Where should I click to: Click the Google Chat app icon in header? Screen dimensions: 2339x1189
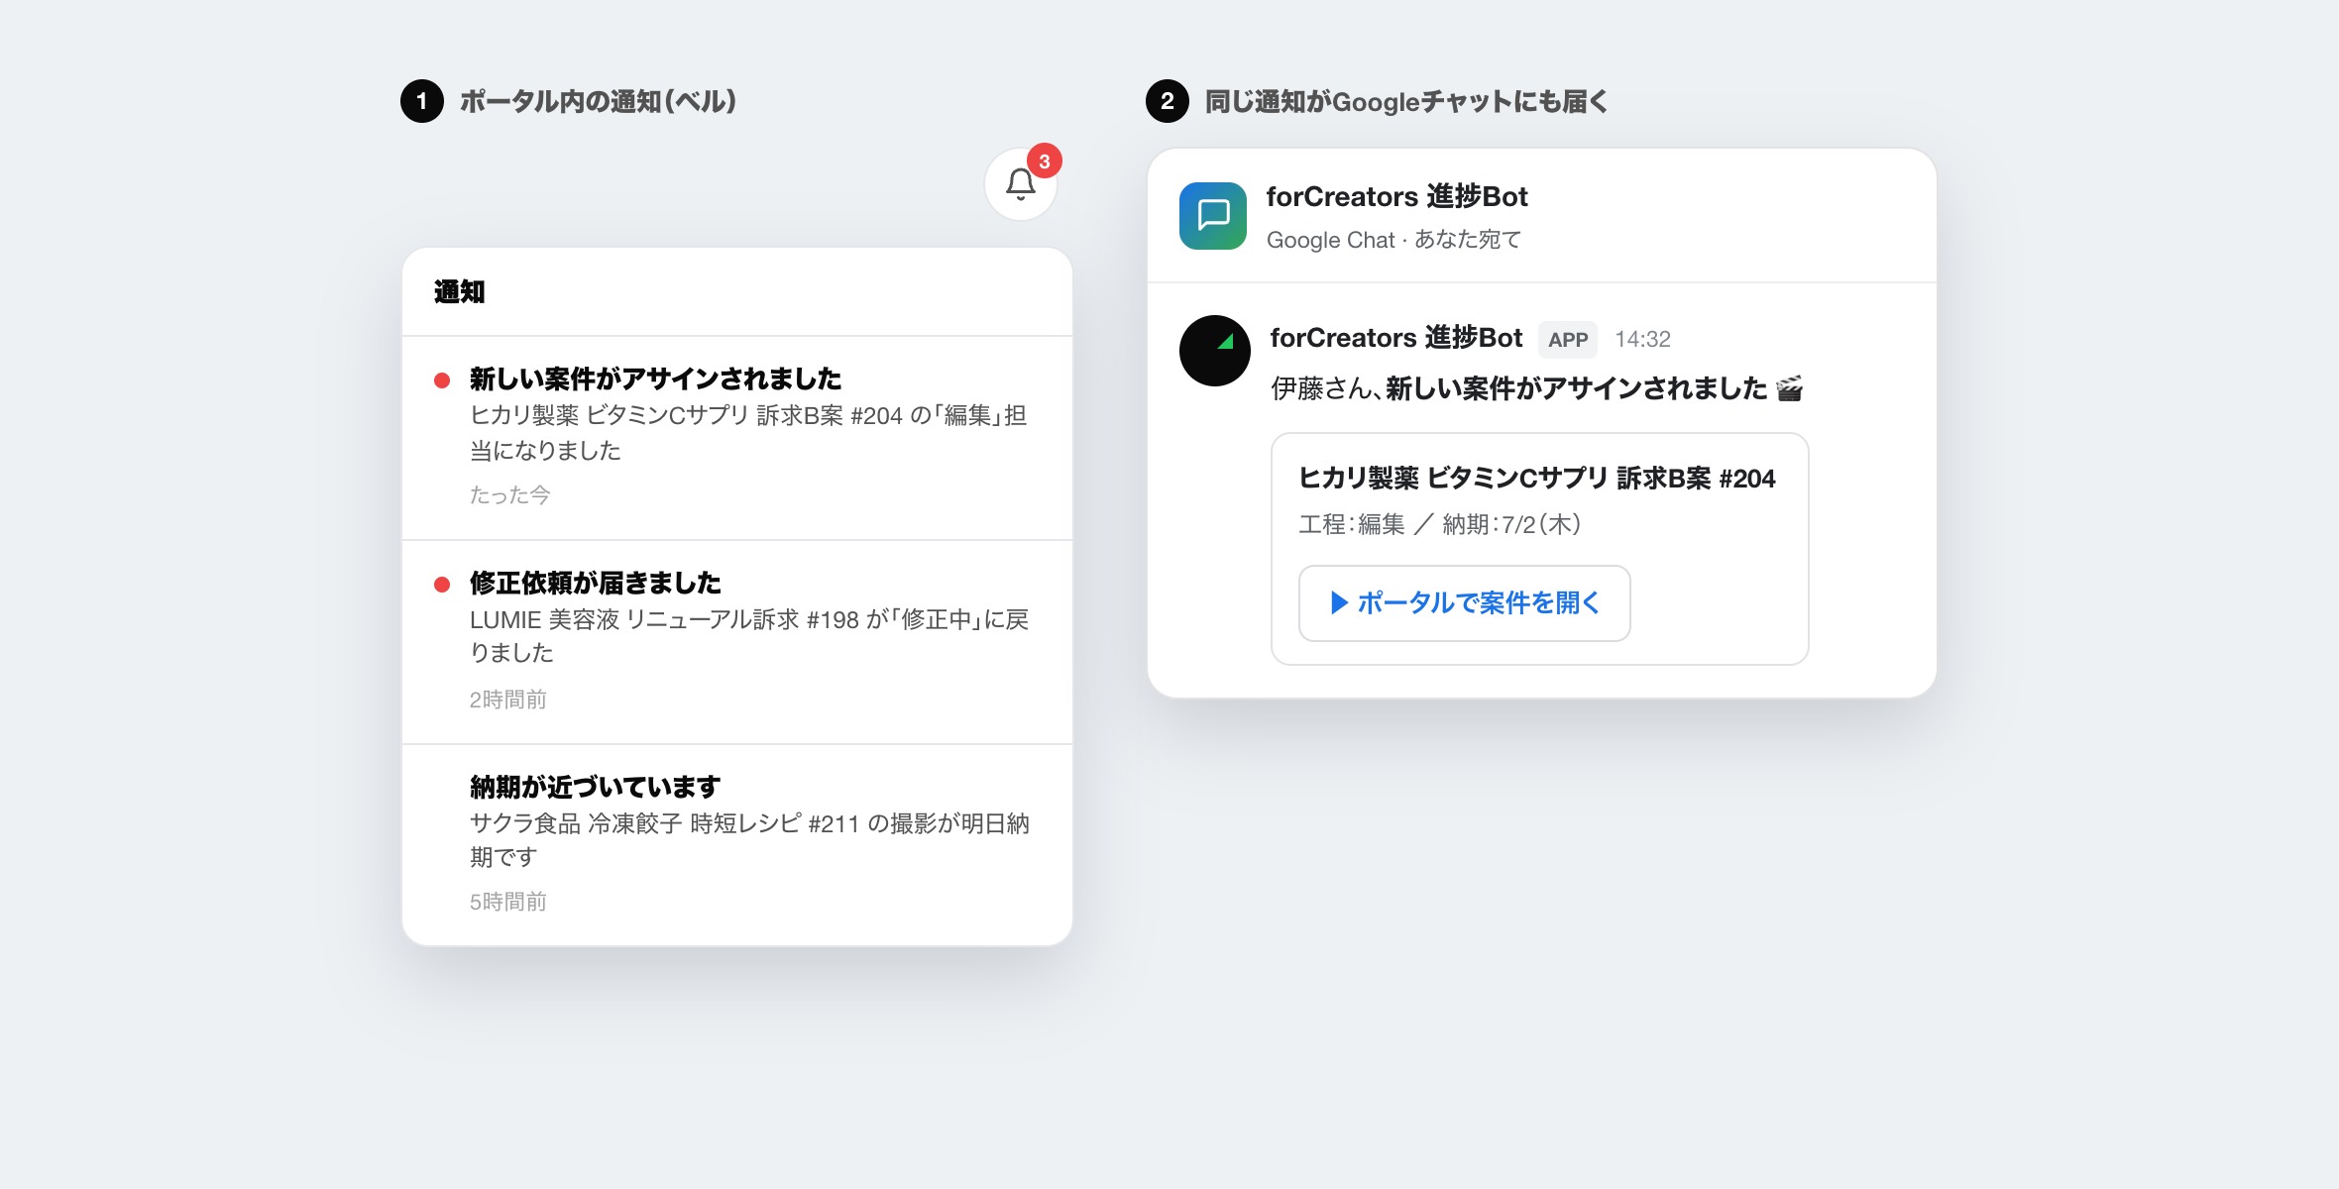[1212, 216]
